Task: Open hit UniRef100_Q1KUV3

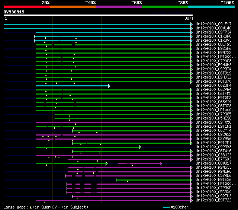Action: pyautogui.click(x=213, y=41)
